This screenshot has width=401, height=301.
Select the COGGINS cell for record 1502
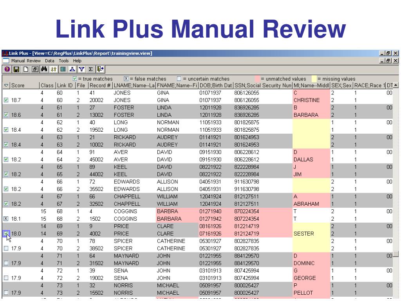[x=134, y=219]
